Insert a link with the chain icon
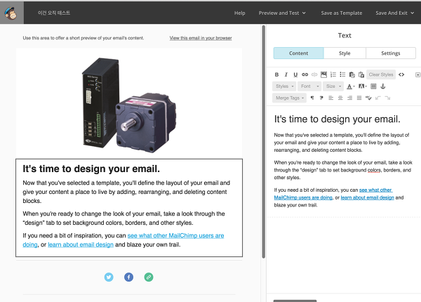 click(x=305, y=74)
